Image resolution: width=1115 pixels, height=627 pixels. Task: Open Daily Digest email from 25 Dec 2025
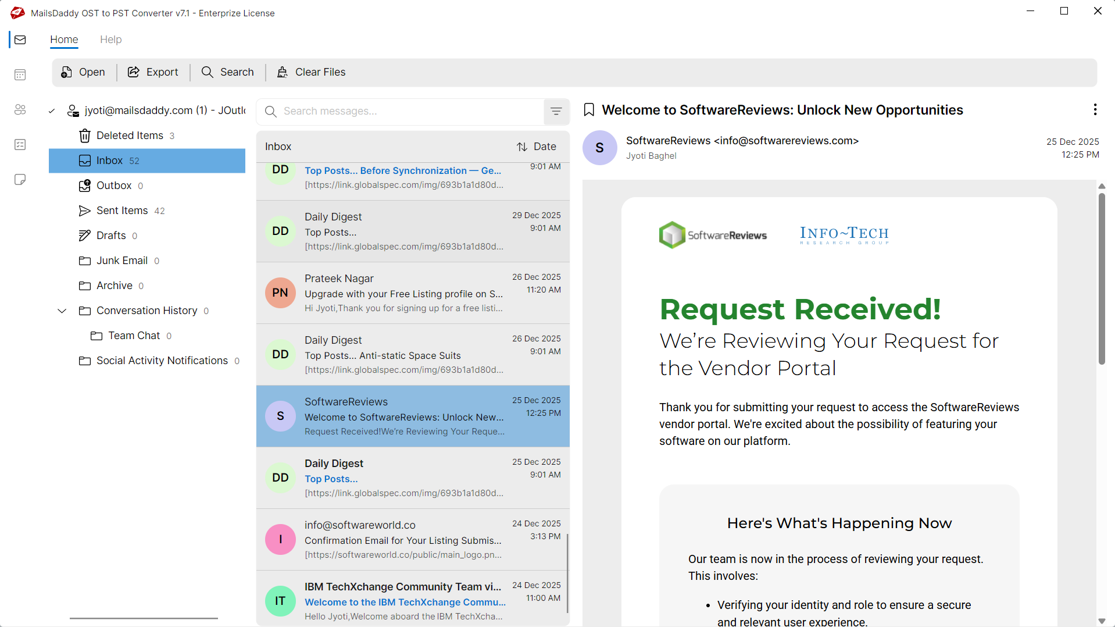tap(413, 478)
